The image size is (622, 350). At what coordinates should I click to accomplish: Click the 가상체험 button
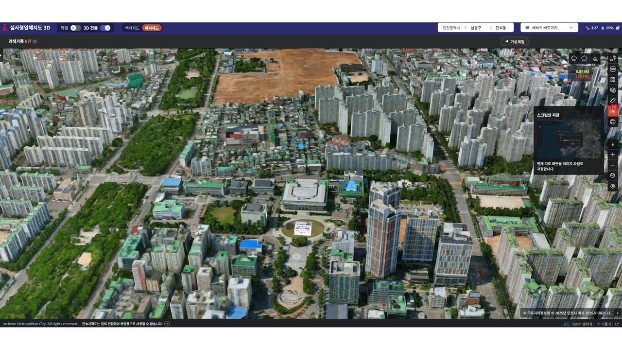[x=514, y=42]
